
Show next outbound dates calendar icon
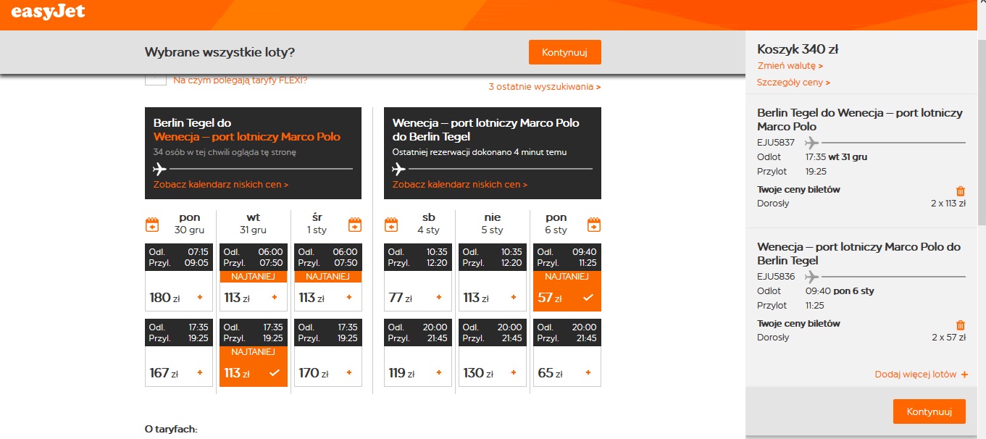(x=355, y=224)
